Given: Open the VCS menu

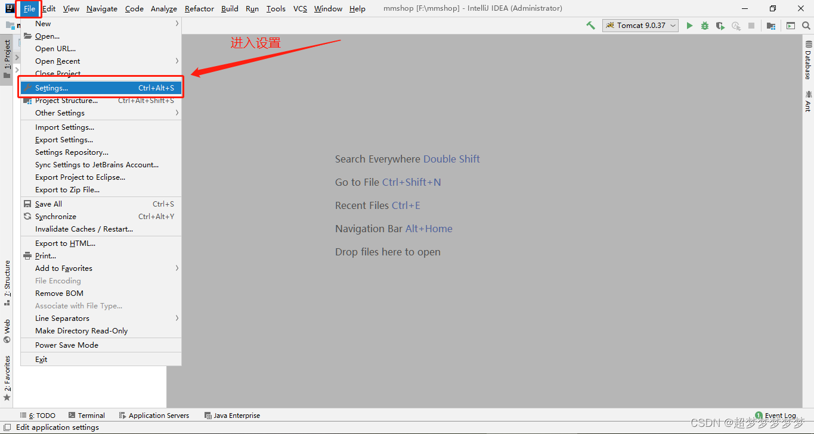Looking at the screenshot, I should click(300, 8).
